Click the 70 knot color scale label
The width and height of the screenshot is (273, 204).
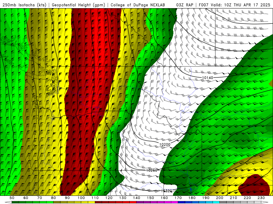click(x=40, y=198)
